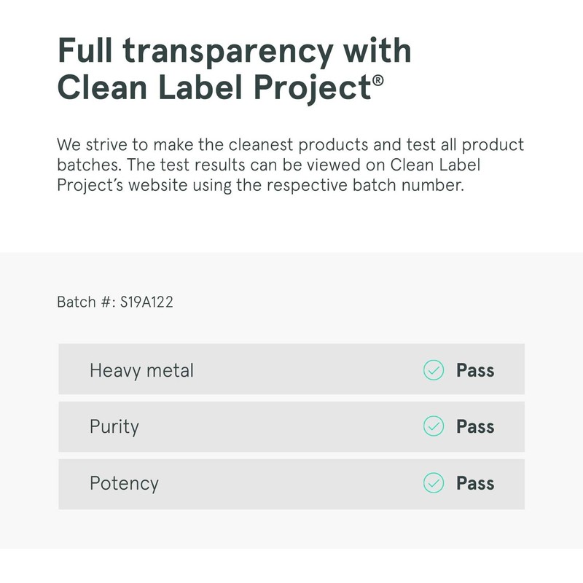The width and height of the screenshot is (583, 583).
Task: Click the "Batch #:" label text
Action: pyautogui.click(x=87, y=302)
